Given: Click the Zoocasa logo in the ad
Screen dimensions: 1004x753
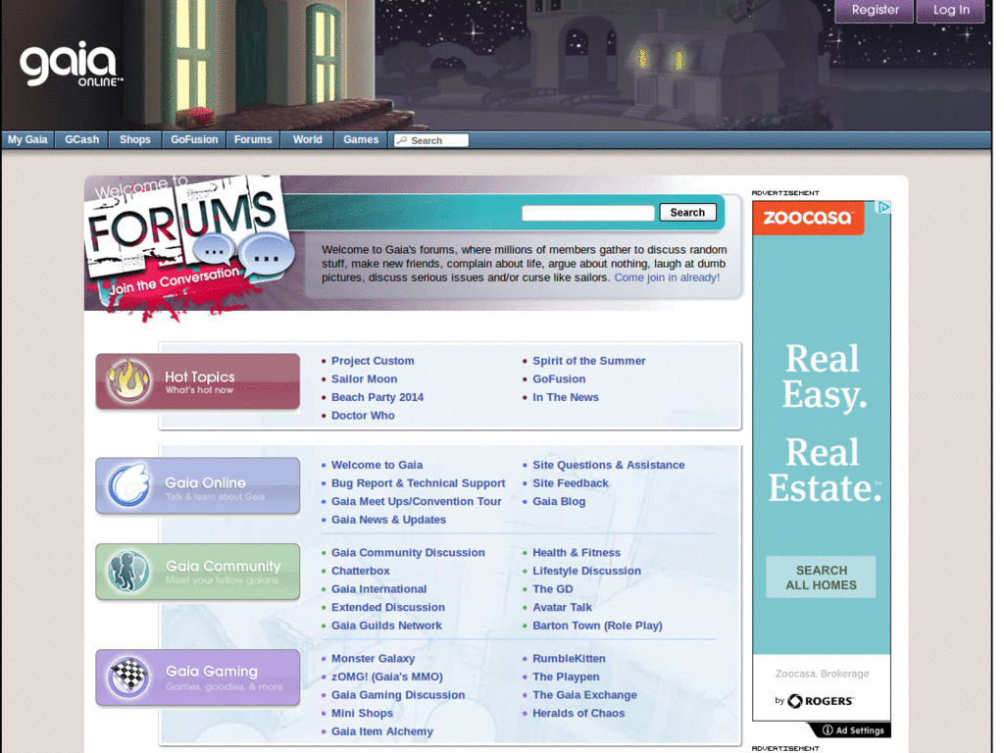Looking at the screenshot, I should (x=808, y=218).
